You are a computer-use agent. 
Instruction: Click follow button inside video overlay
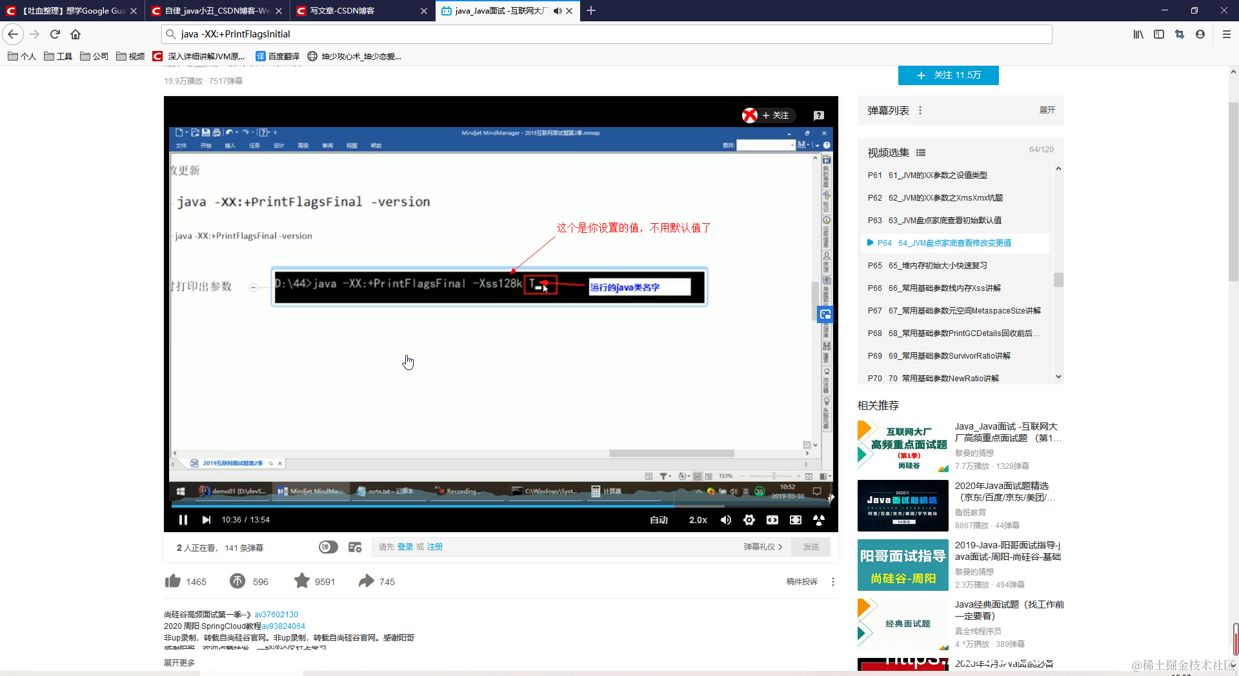776,115
